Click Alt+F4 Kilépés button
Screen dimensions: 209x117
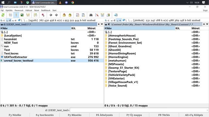point(194,115)
